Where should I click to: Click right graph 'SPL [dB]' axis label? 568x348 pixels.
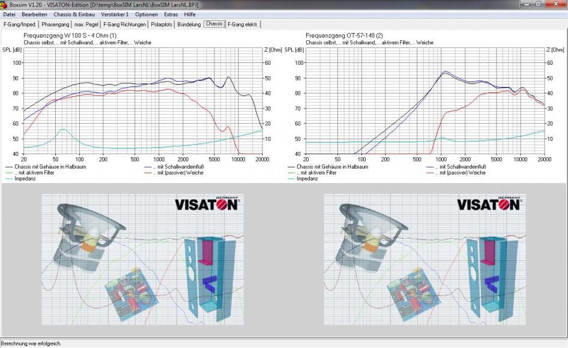coord(294,50)
